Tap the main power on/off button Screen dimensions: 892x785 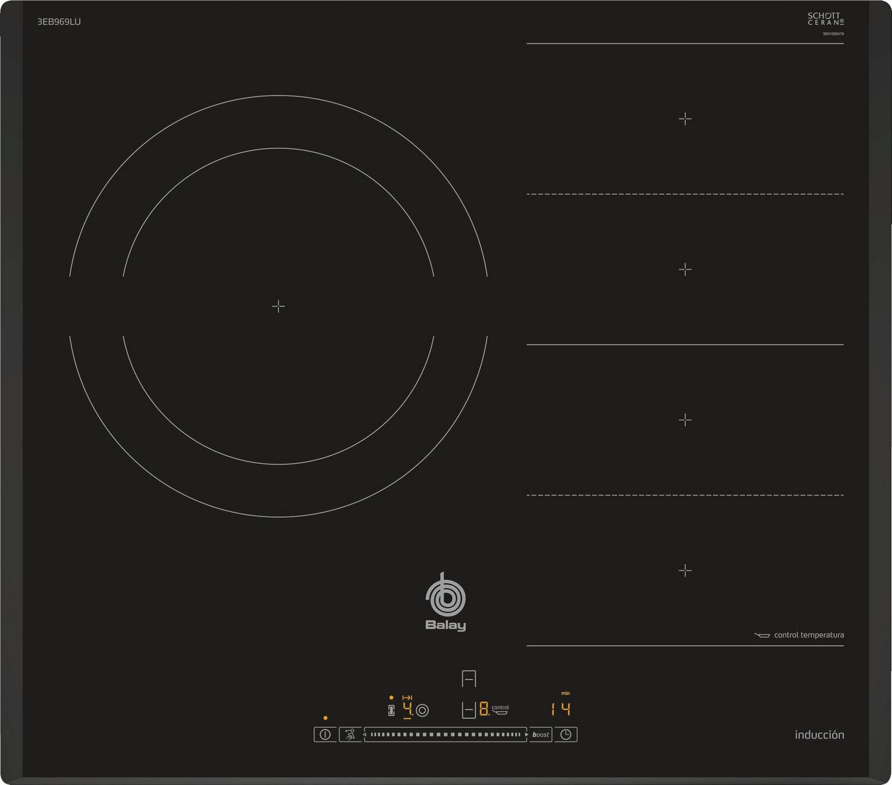pos(325,734)
